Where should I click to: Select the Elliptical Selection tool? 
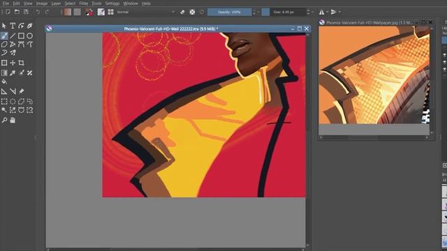pos(13,102)
